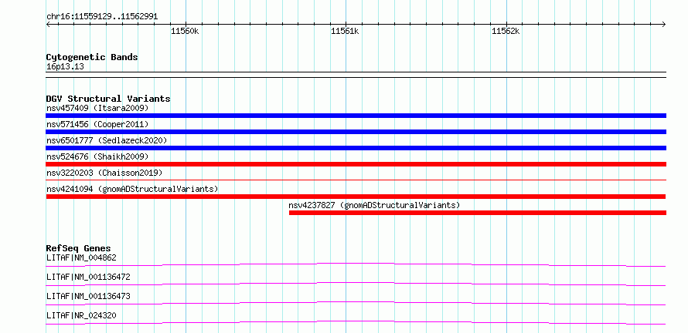The image size is (688, 333).
Task: Open the LITAF|NR_024320 transcript label
Action: [x=81, y=315]
